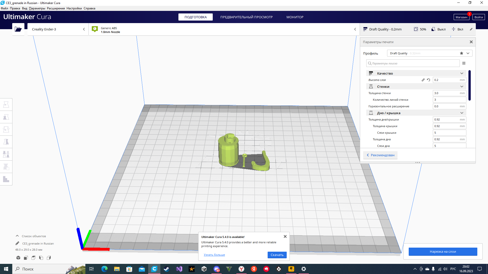Click the settings panel vertical scrollbar

click(469, 85)
